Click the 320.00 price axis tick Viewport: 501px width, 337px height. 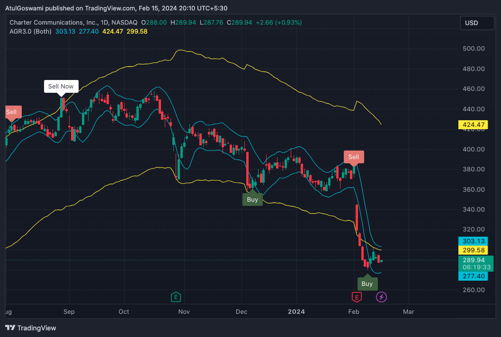tap(474, 230)
